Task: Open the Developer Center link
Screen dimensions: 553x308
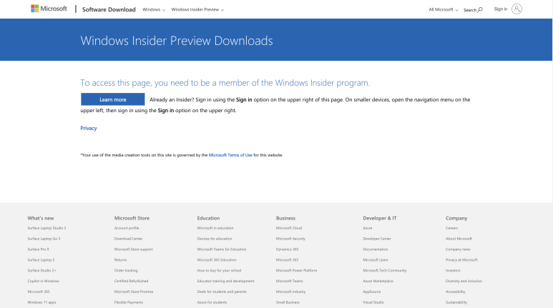Action: click(x=377, y=239)
